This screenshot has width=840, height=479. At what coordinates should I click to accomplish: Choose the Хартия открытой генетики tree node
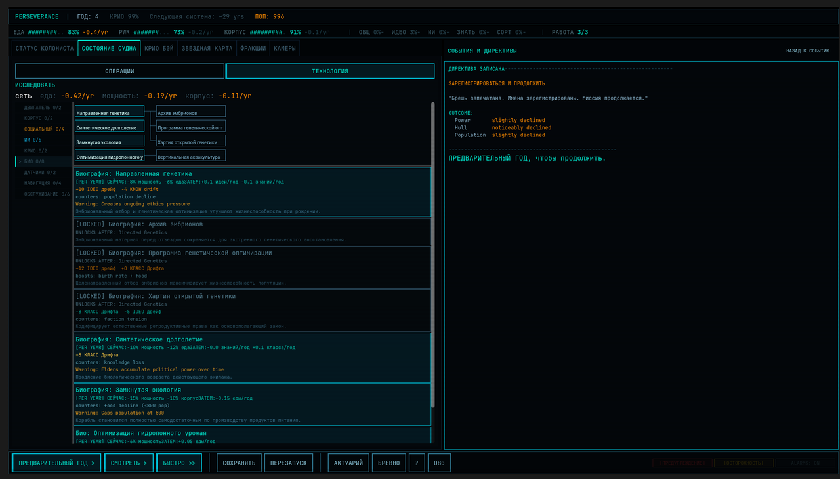(191, 140)
